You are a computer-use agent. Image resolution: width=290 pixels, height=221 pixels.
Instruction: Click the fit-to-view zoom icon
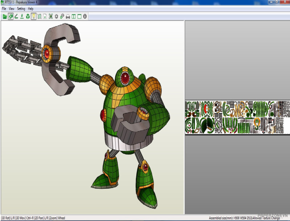[51, 16]
